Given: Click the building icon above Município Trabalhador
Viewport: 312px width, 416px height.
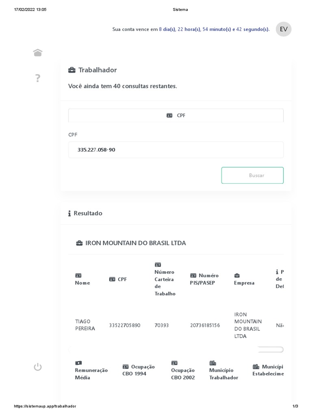Looking at the screenshot, I should click(212, 363).
